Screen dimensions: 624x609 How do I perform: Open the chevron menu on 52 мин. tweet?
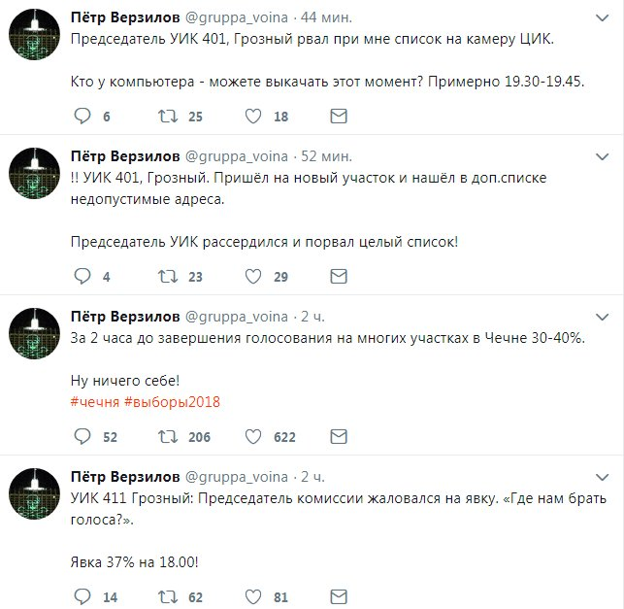[602, 157]
